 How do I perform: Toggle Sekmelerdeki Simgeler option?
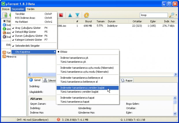point(34,46)
